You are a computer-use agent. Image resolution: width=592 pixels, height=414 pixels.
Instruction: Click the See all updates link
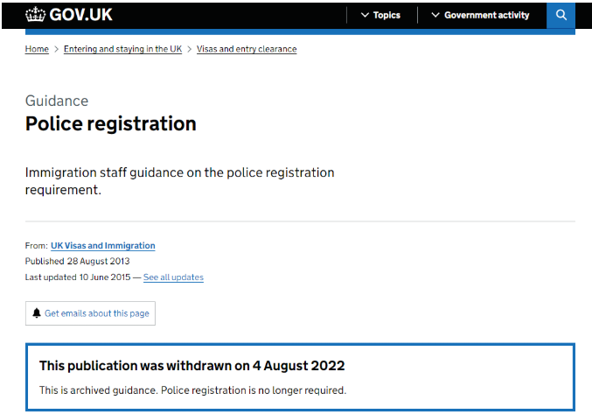click(x=173, y=277)
